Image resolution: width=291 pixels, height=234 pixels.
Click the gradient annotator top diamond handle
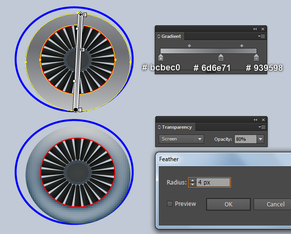point(81,14)
